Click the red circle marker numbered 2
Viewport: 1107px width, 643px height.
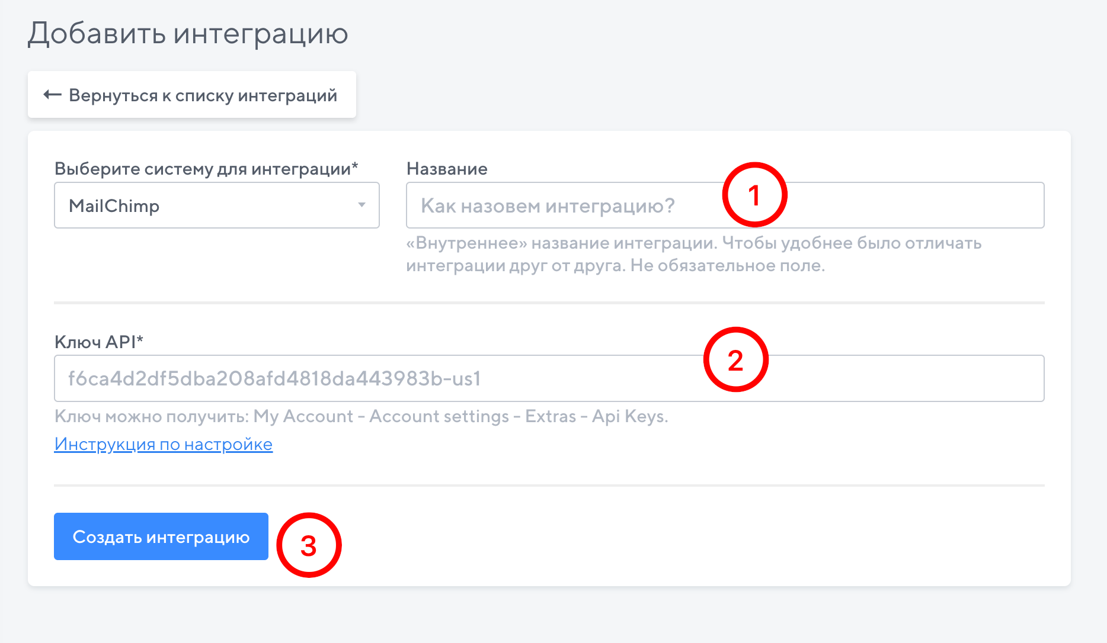[735, 359]
